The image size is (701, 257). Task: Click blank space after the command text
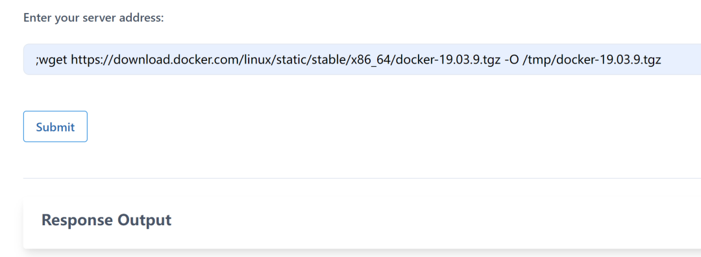pyautogui.click(x=680, y=60)
